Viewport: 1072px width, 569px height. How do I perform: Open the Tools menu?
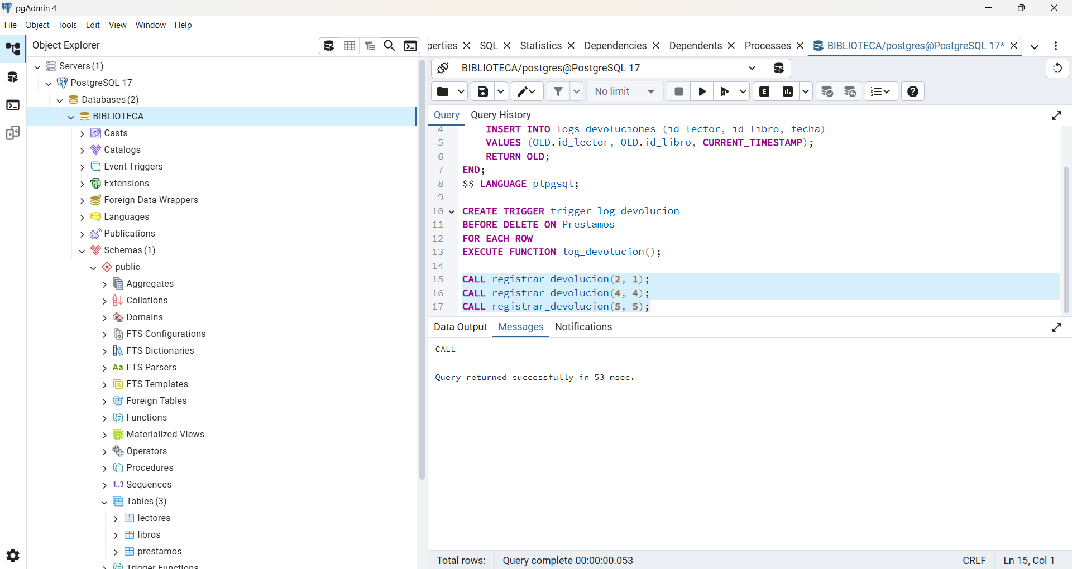pyautogui.click(x=68, y=25)
